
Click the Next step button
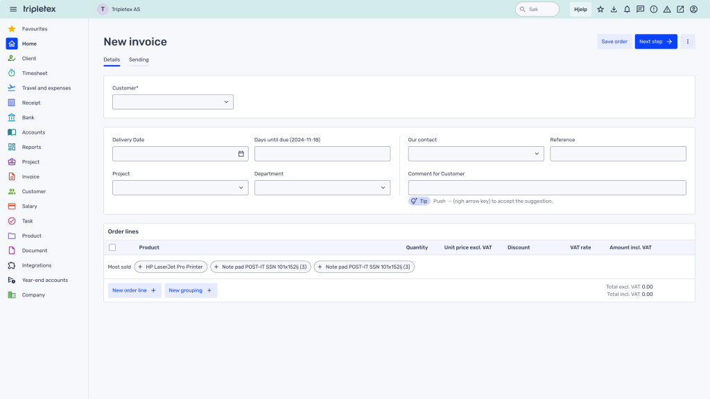tap(655, 42)
